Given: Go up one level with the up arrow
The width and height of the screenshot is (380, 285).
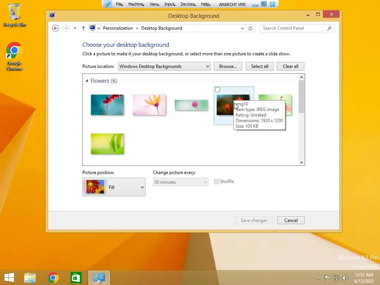Looking at the screenshot, I should click(83, 28).
